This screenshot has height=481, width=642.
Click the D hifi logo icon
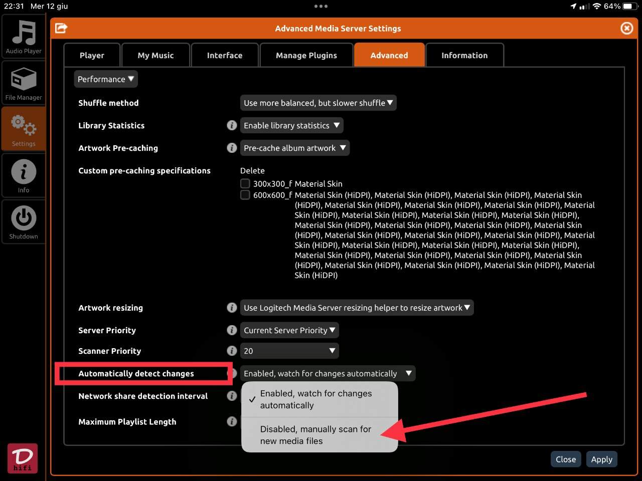pos(23,458)
